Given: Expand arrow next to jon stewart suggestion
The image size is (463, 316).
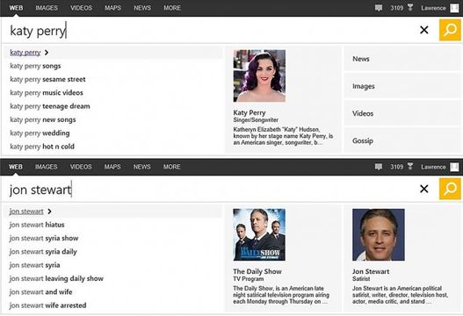Looking at the screenshot, I should coord(49,212).
